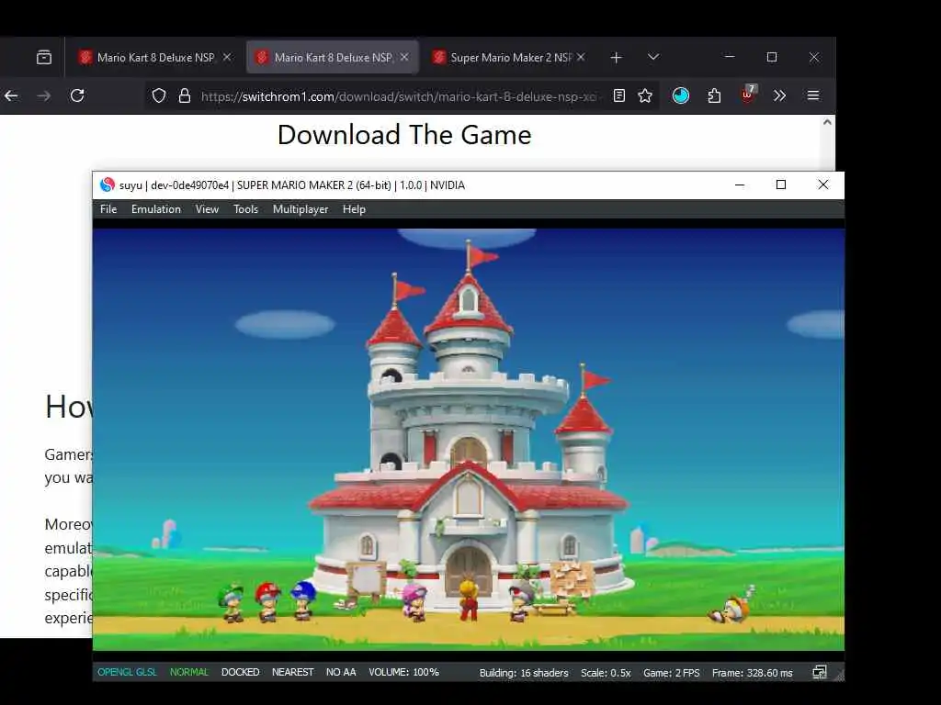Switch to first Mario Kart 8 Deluxe tab
This screenshot has width=941, height=705.
[x=155, y=58]
